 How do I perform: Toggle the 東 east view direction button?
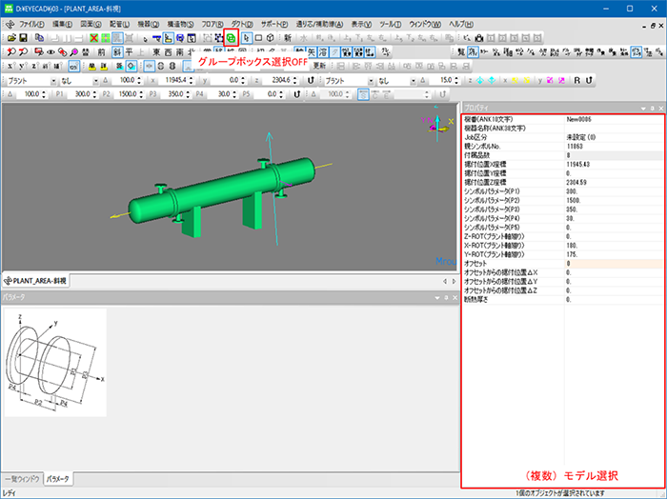click(154, 51)
